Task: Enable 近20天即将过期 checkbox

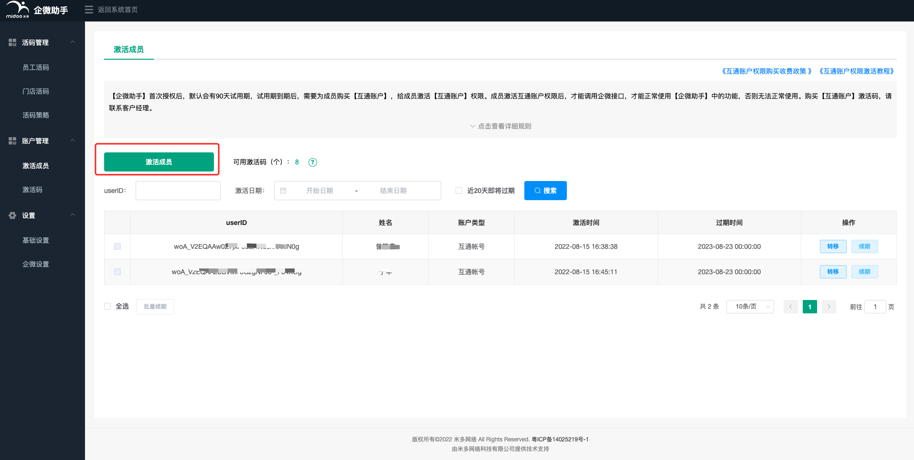Action: (459, 191)
